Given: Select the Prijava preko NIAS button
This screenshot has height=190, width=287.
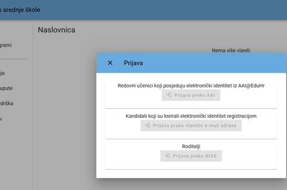Looking at the screenshot, I should pyautogui.click(x=191, y=156).
